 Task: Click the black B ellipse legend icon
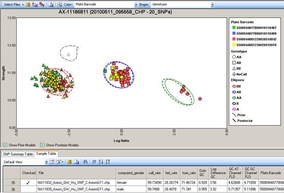(234, 103)
